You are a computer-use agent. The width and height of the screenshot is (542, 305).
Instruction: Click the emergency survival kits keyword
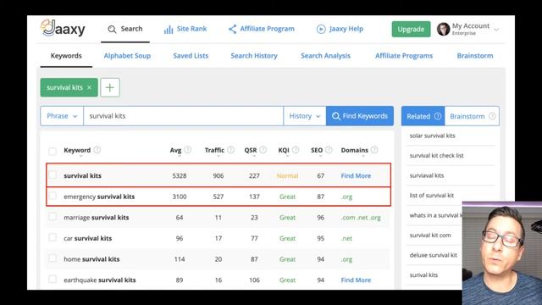click(99, 197)
